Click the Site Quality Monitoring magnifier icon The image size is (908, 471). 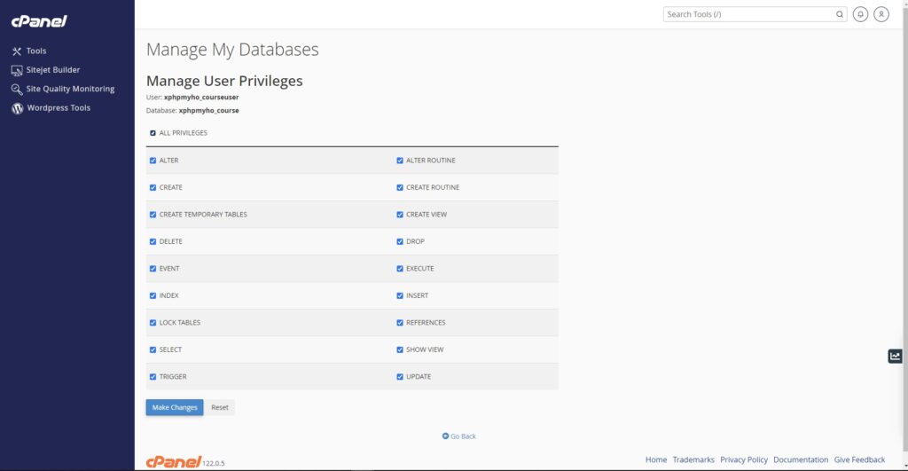tap(17, 90)
